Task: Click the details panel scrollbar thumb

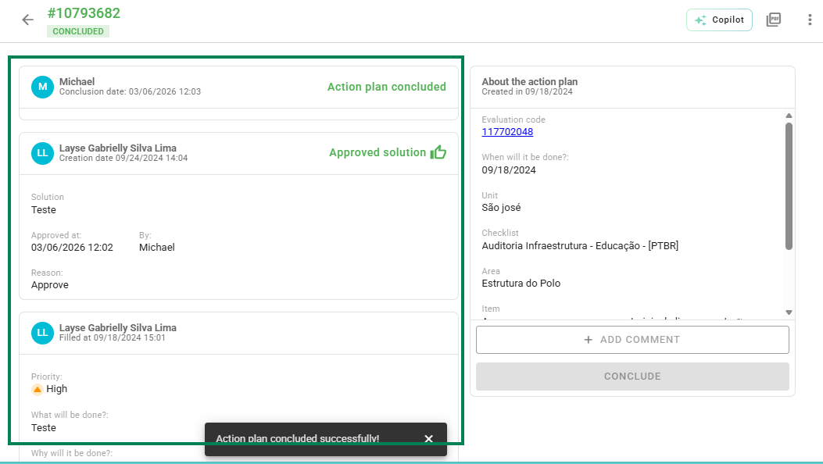Action: [789, 186]
